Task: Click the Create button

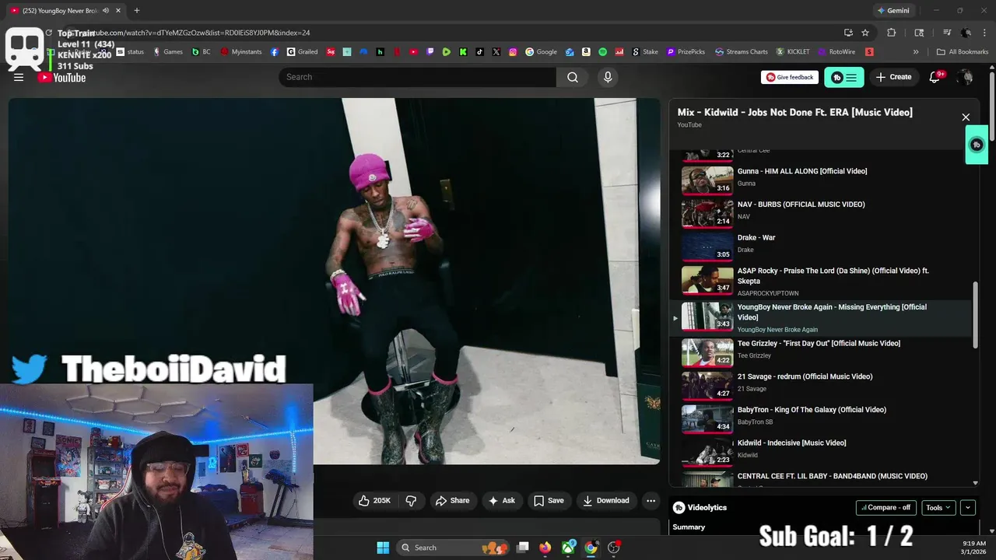Action: pos(893,77)
